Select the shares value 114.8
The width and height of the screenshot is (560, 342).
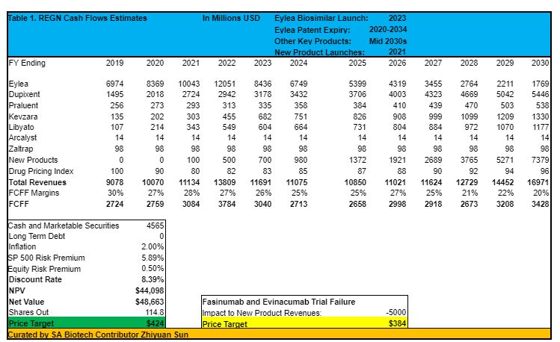coord(154,312)
